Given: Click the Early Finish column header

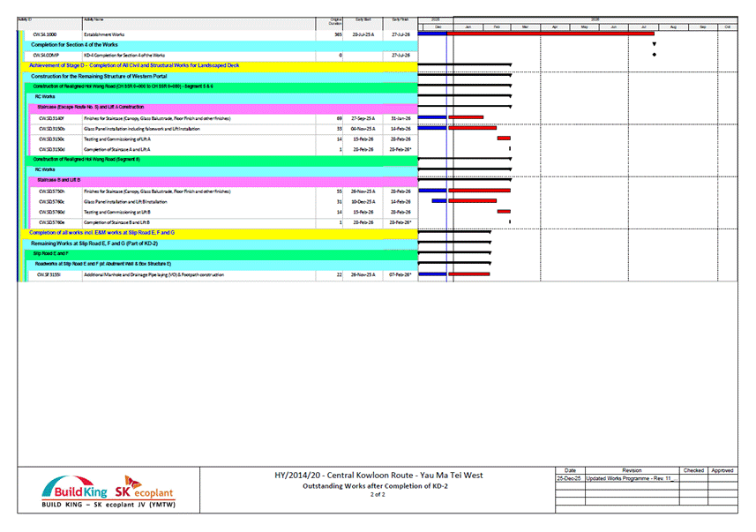Looking at the screenshot, I should pos(400,19).
